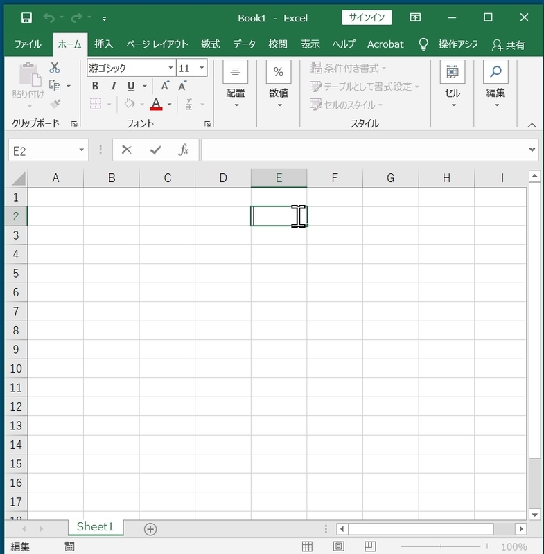Image resolution: width=544 pixels, height=554 pixels.
Task: Expand the 配置 alignment group
Action: click(236, 84)
